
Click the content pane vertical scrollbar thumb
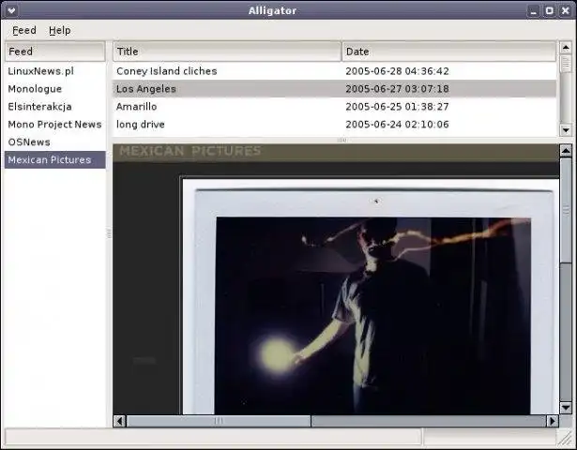[x=566, y=210]
